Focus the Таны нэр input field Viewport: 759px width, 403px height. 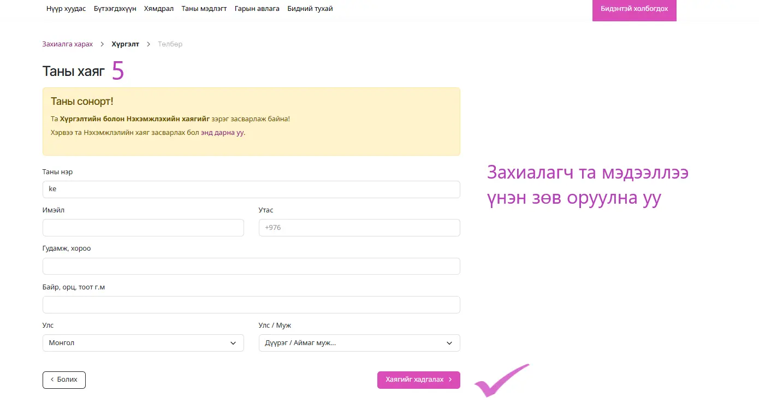tap(251, 189)
